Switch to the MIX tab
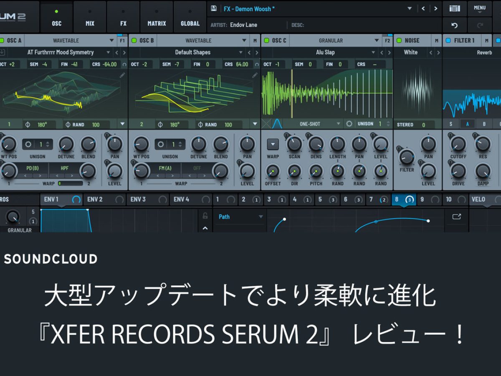 (x=90, y=18)
